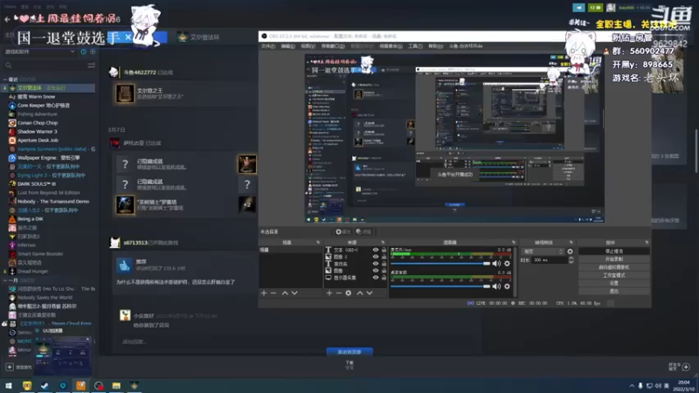
Task: Open 游戏和软件 library category dropdown
Action: pos(40,52)
